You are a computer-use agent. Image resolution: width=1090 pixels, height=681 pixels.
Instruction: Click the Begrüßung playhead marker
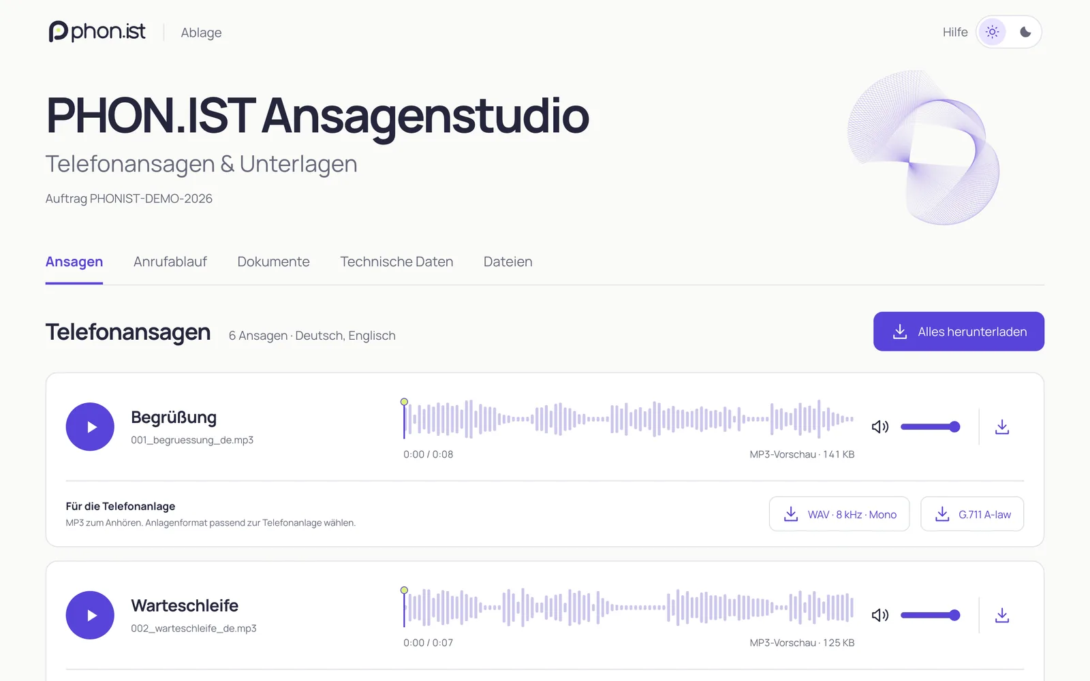coord(404,402)
